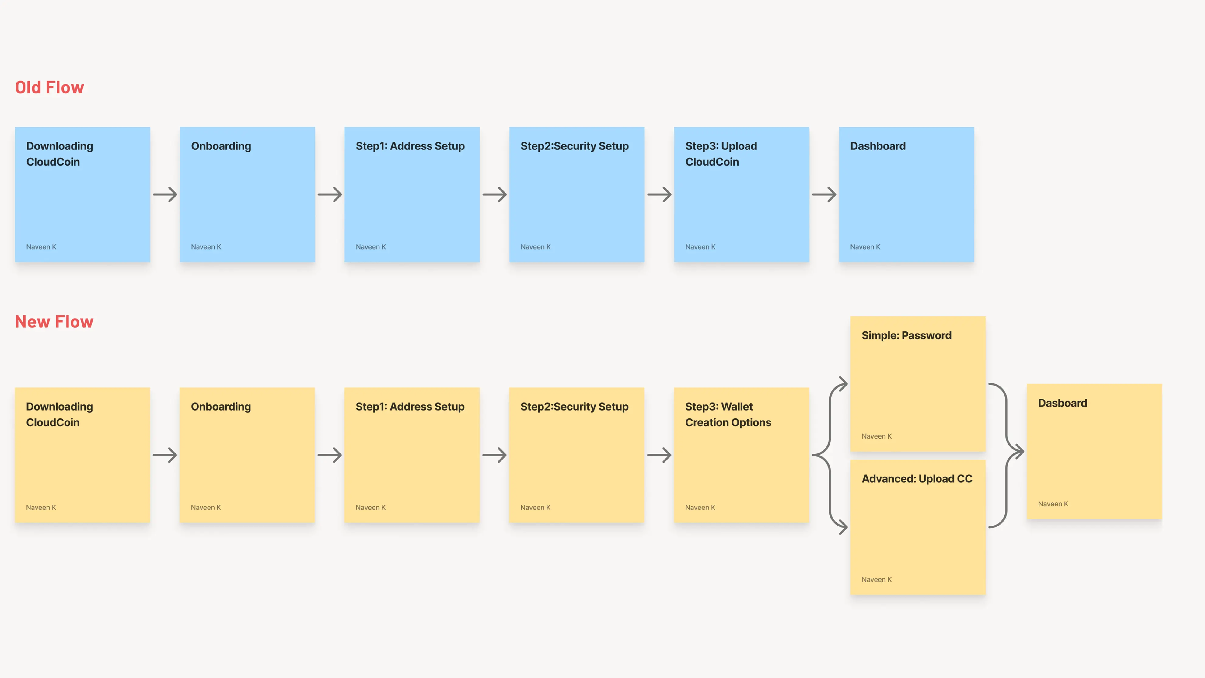This screenshot has height=678, width=1205.
Task: Click Step3: Wallet Creation Options note
Action: pos(742,455)
